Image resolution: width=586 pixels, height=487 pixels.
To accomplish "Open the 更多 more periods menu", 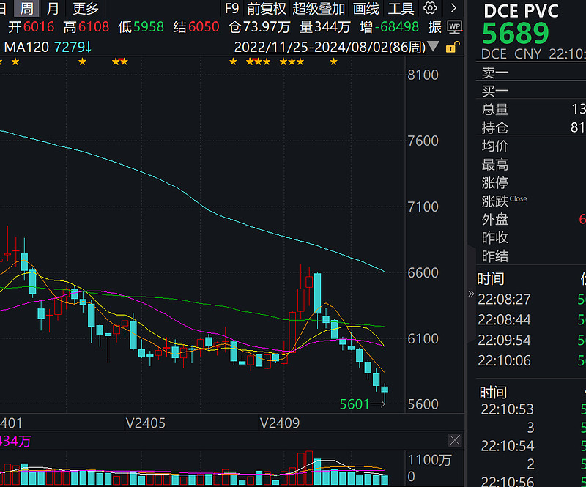I will [86, 8].
